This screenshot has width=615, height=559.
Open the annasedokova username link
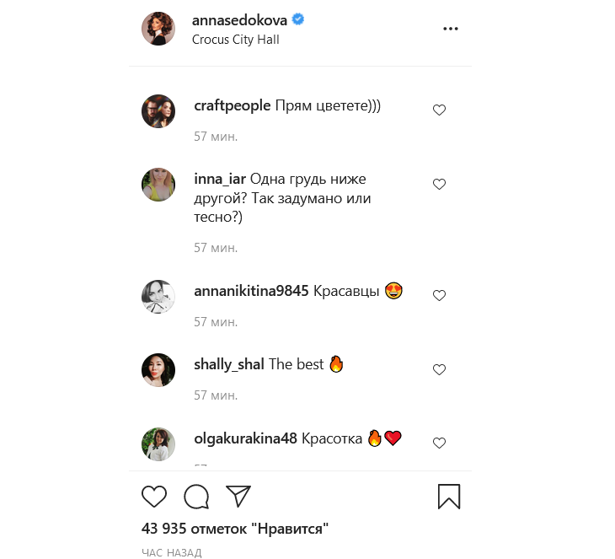(239, 20)
